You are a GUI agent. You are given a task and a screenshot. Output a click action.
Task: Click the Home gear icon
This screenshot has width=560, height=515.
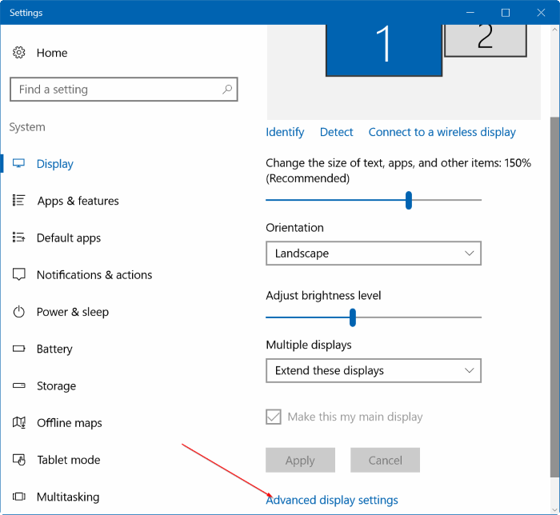pos(19,53)
